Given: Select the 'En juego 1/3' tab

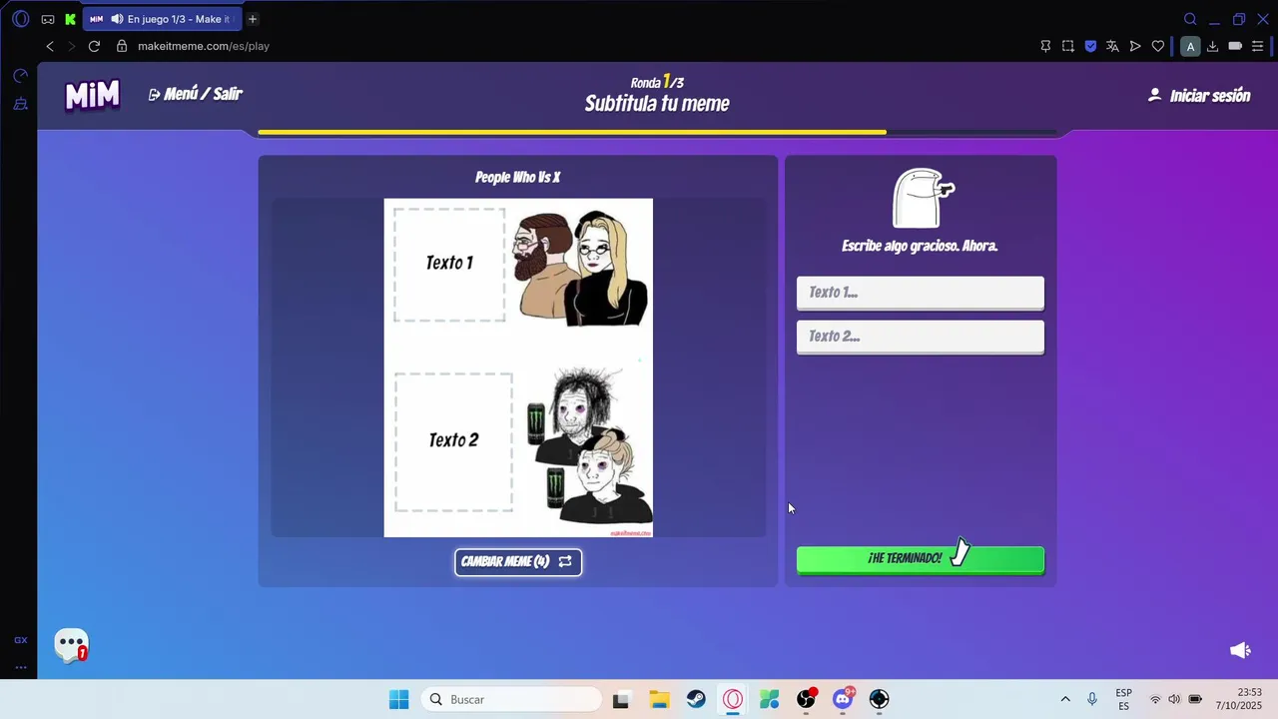Looking at the screenshot, I should (x=162, y=19).
